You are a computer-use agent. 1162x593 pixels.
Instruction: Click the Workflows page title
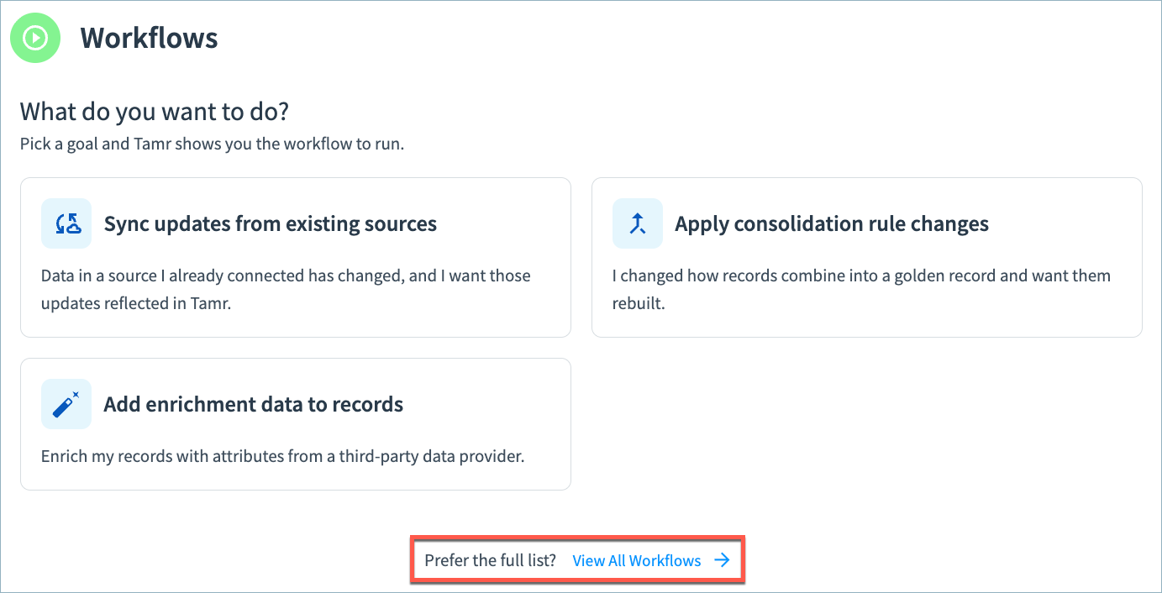[150, 38]
